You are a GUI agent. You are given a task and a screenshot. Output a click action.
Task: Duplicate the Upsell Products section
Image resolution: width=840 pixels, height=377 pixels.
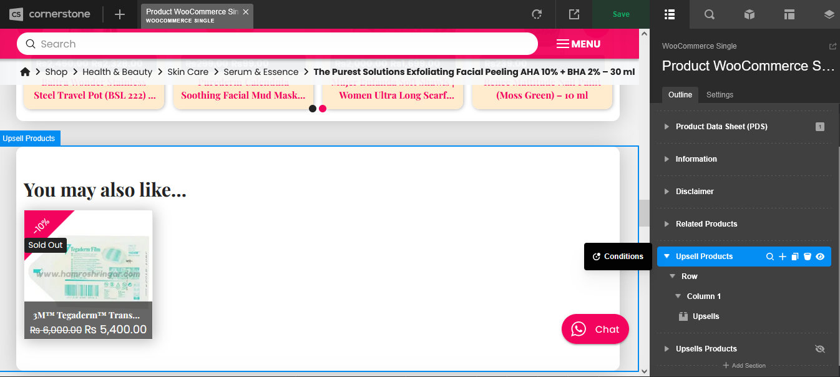pos(794,257)
